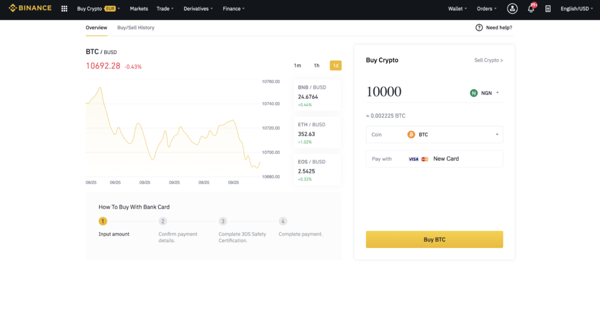
Task: Click the ≈ 0.002225 BTC estimate
Action: point(386,115)
